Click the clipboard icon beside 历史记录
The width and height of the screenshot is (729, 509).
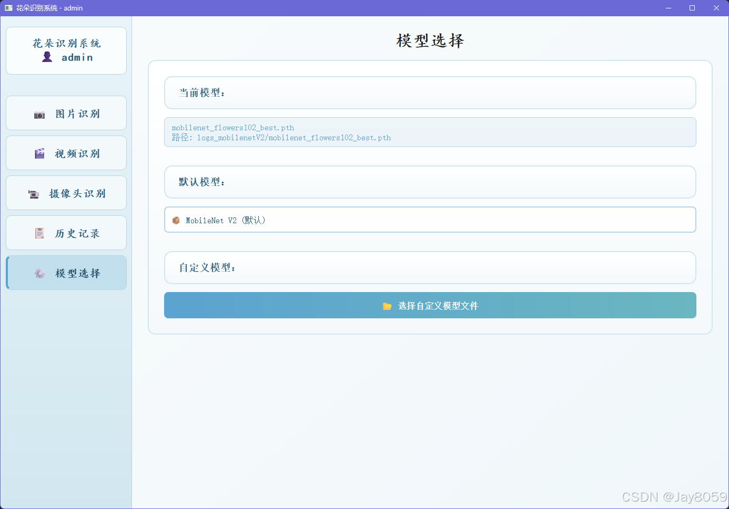pos(39,233)
